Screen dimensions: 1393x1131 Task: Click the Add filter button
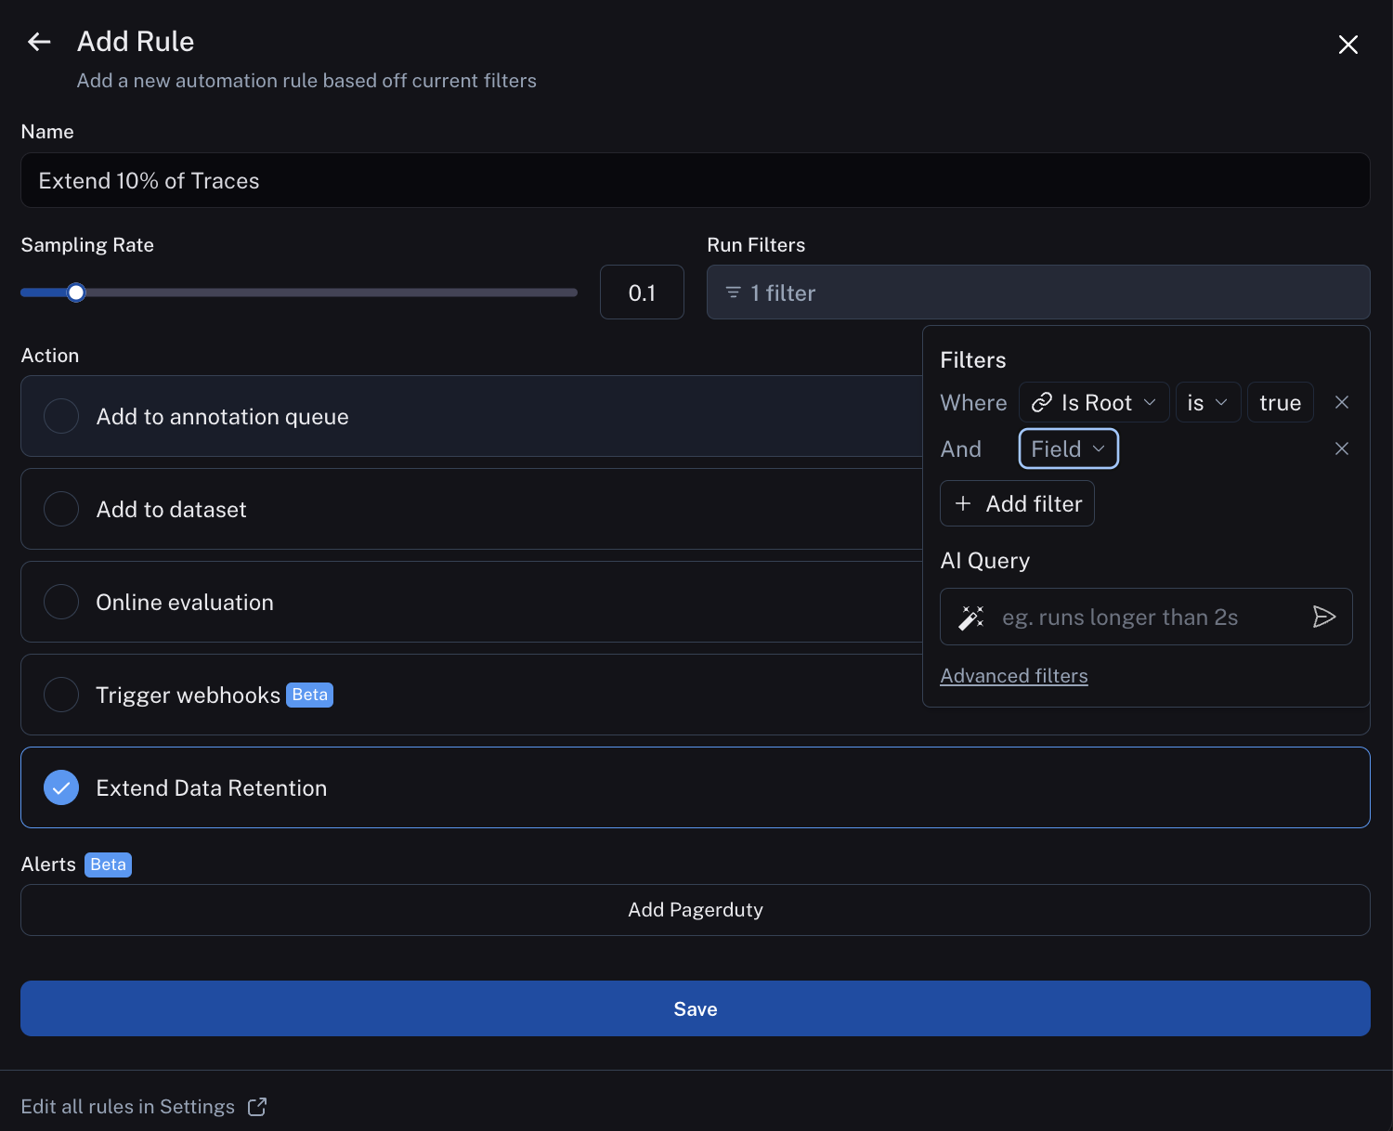click(1017, 503)
